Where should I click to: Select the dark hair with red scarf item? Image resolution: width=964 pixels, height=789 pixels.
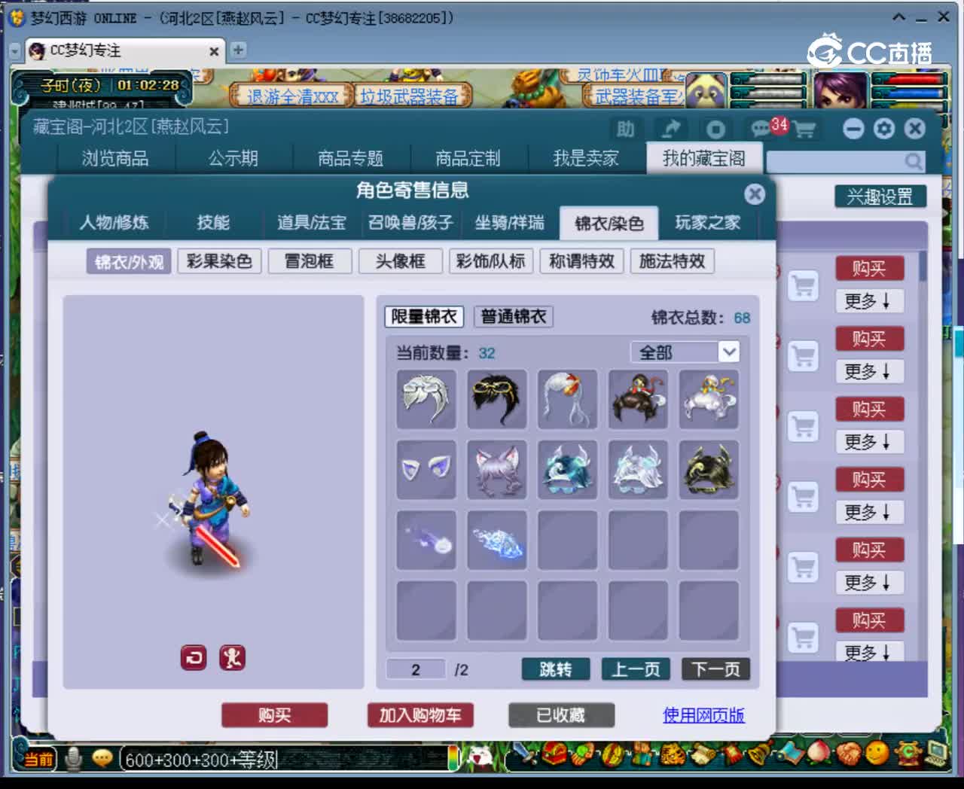click(638, 400)
